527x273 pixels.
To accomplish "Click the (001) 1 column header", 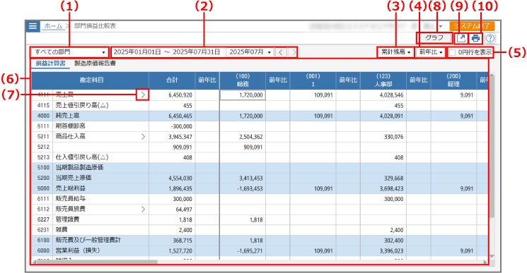I will pos(313,80).
